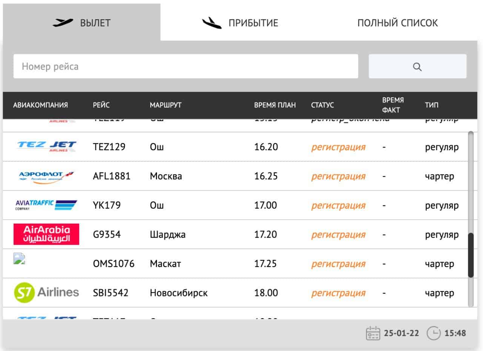Click the S7 Airlines logo
This screenshot has width=483, height=351.
pyautogui.click(x=46, y=293)
